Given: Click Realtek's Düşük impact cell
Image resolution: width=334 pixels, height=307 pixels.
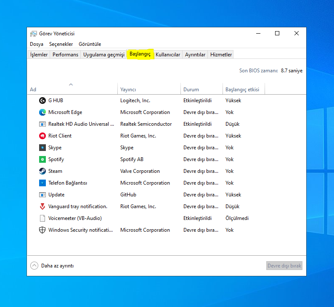Looking at the screenshot, I should click(232, 124).
